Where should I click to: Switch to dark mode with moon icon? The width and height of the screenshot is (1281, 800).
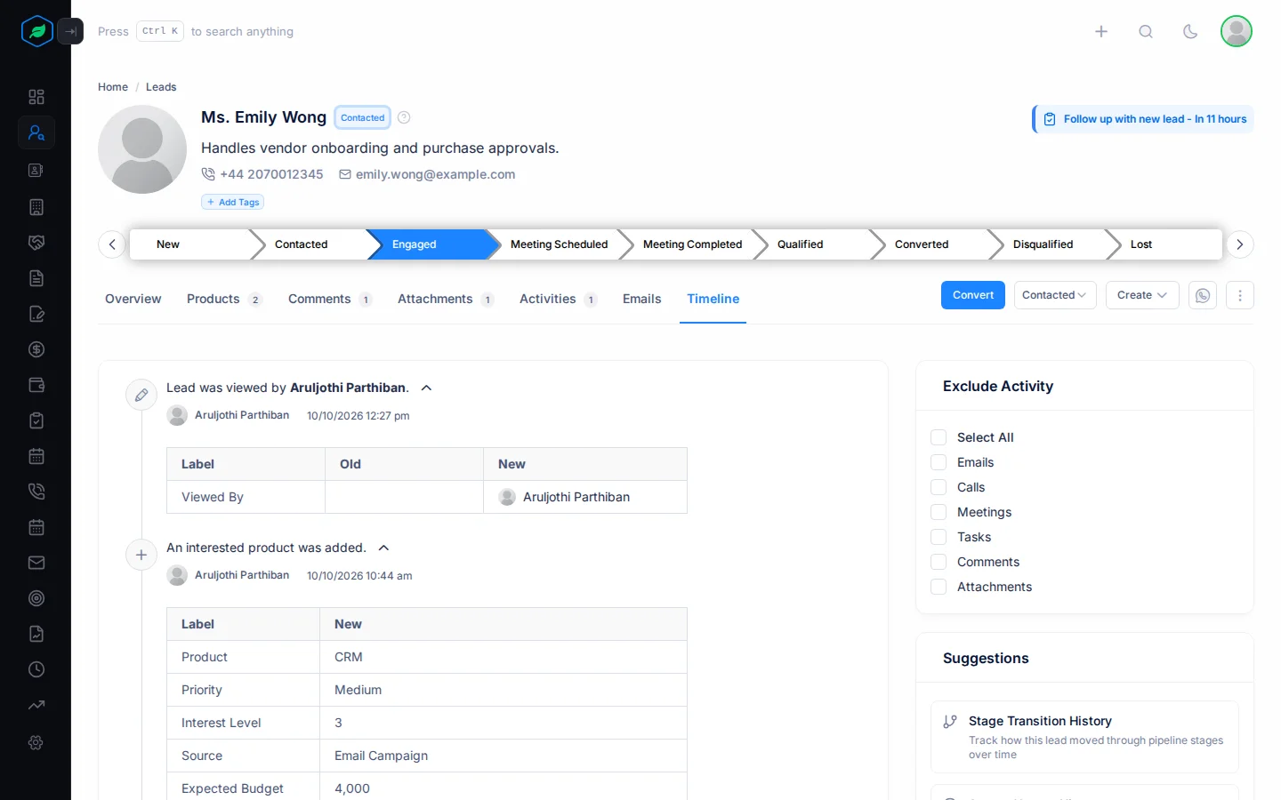point(1190,31)
